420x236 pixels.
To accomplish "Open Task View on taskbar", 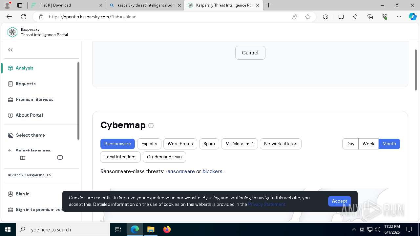I will (x=118, y=229).
